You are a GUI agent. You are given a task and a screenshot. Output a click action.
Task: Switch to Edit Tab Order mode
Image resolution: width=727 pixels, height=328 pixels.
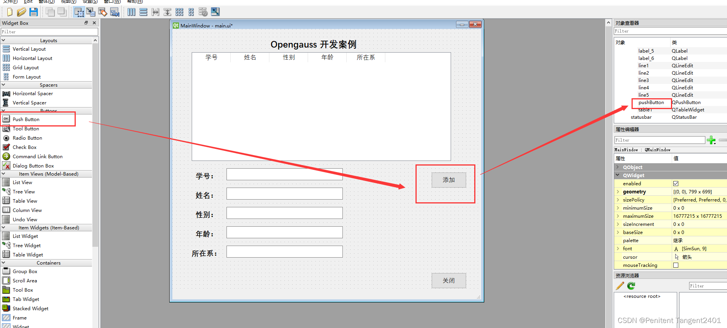click(x=114, y=12)
